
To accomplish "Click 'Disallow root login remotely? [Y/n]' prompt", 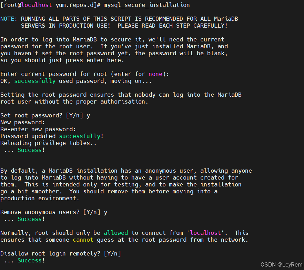I will click(x=61, y=253).
